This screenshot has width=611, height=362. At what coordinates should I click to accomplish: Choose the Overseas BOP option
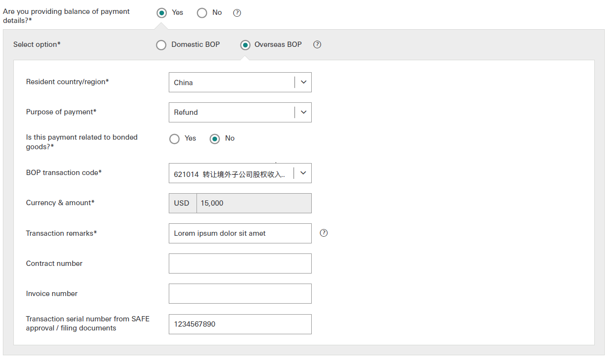coord(245,45)
